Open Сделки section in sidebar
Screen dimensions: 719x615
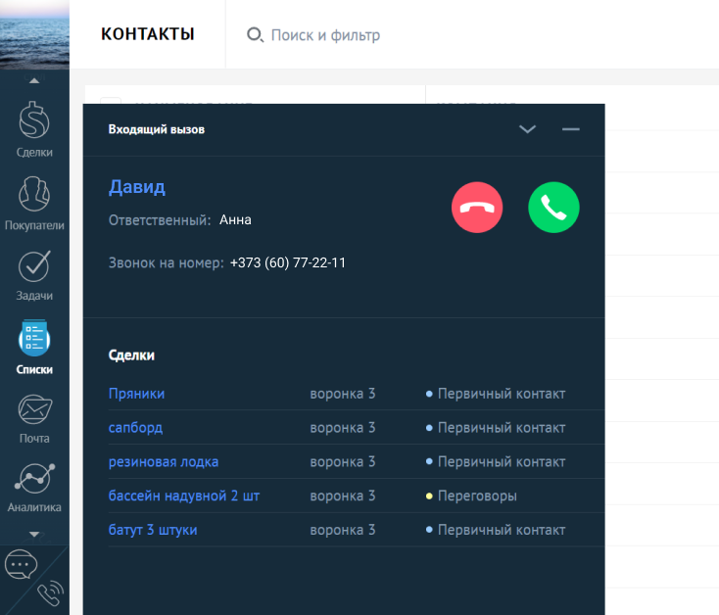[x=34, y=128]
